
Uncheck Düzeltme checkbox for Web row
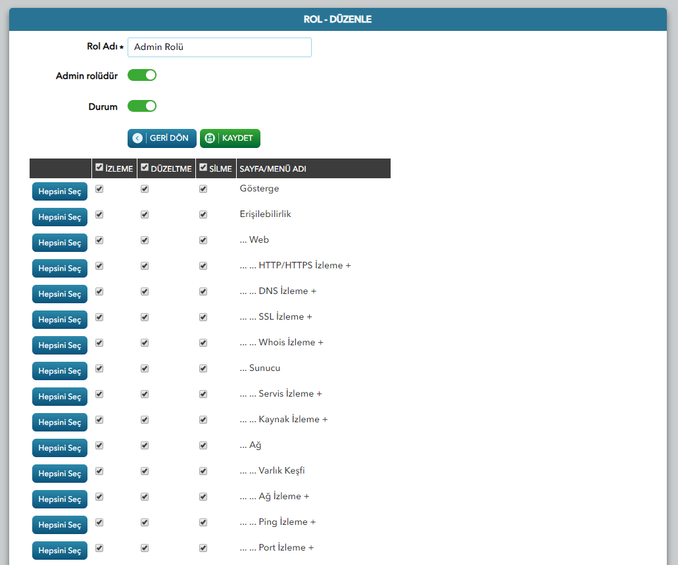(x=145, y=240)
